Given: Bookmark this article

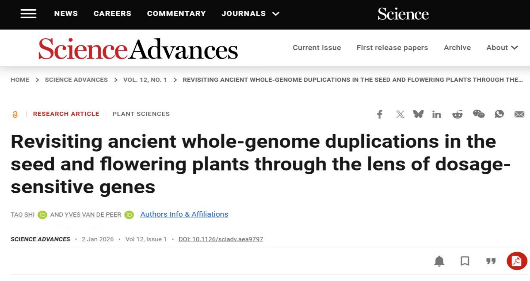Looking at the screenshot, I should [x=465, y=261].
